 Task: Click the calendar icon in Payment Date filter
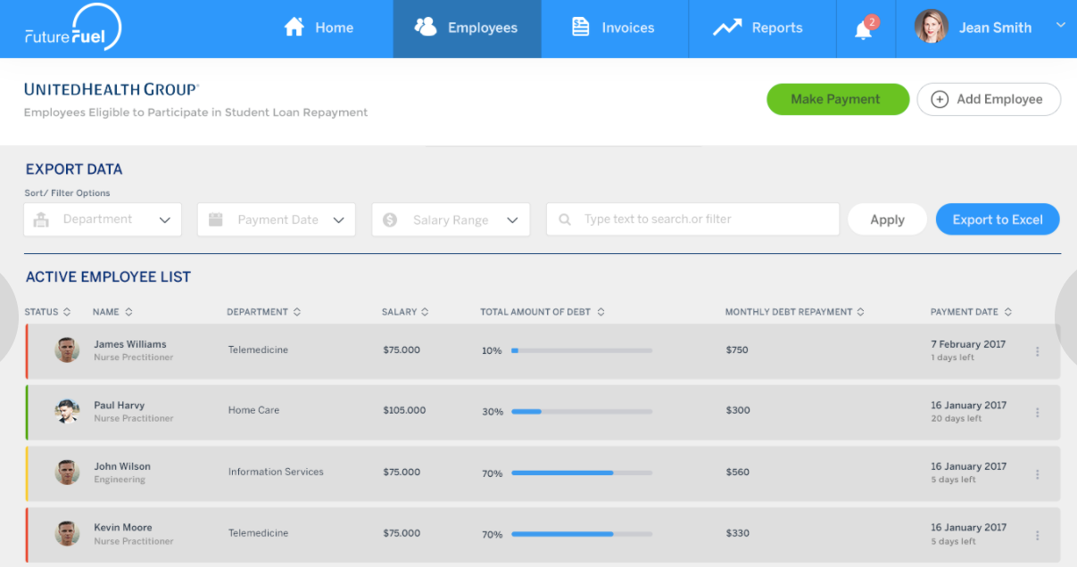coord(215,219)
